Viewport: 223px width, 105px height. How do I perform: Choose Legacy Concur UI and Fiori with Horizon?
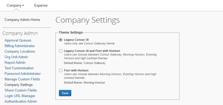click(x=60, y=51)
